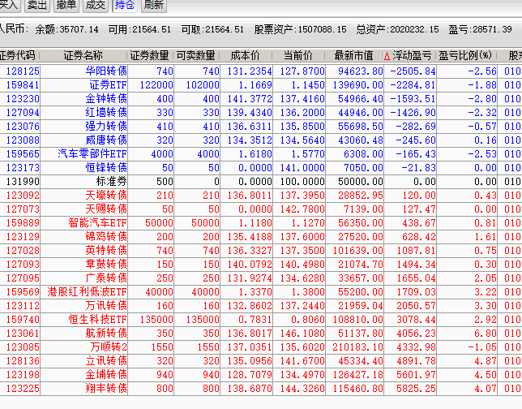Select the 强力转债 row
Viewport: 522px width, 409px height.
(261, 127)
